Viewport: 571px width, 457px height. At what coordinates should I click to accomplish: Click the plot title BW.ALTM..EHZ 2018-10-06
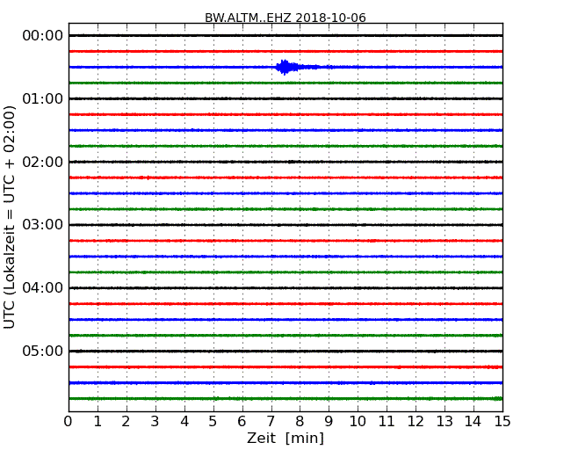coord(285,18)
